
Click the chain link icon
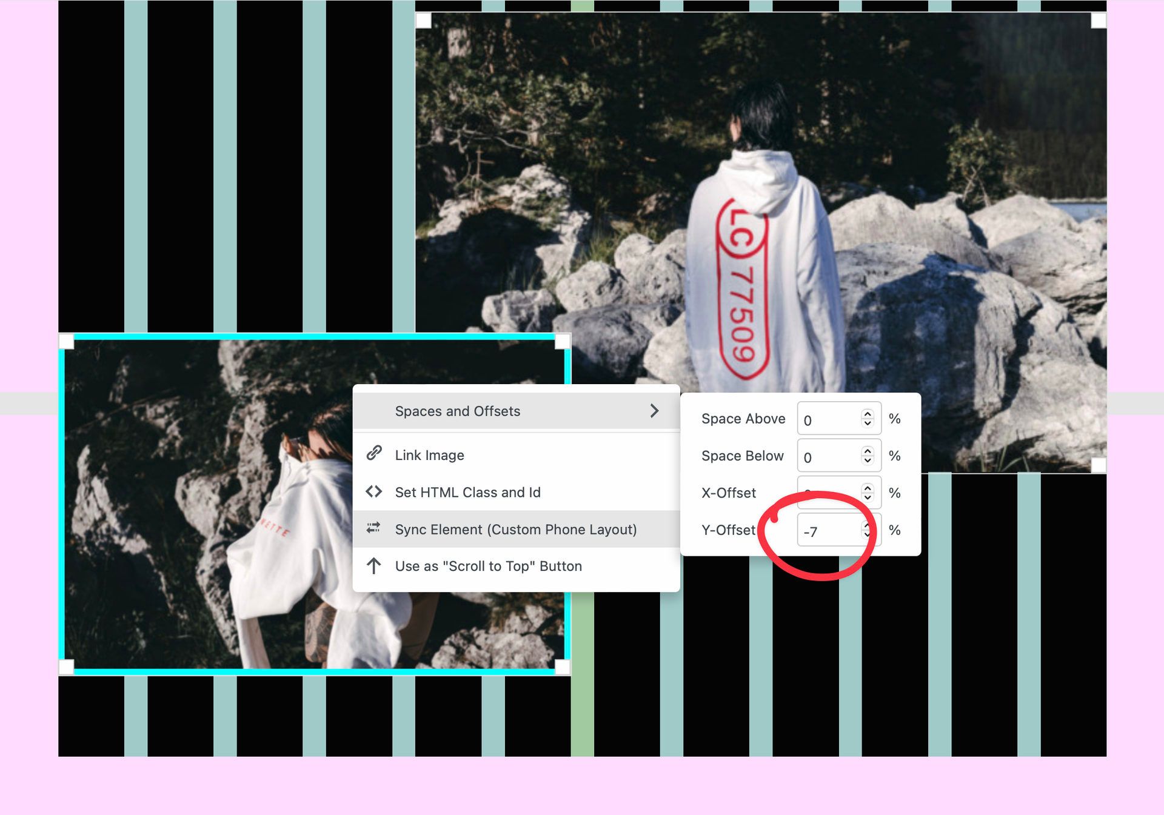coord(374,453)
